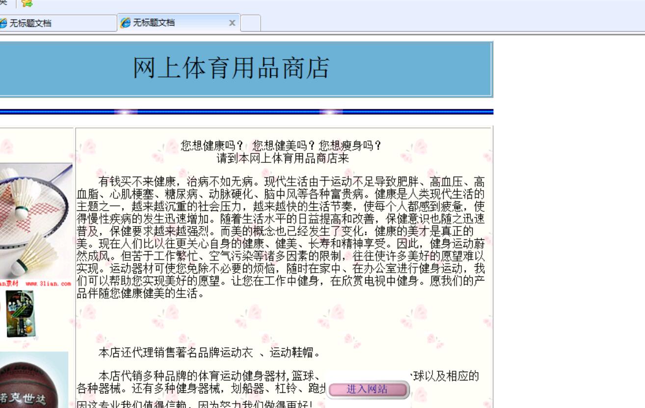Open a new blank tab
645x408 pixels.
coord(250,23)
